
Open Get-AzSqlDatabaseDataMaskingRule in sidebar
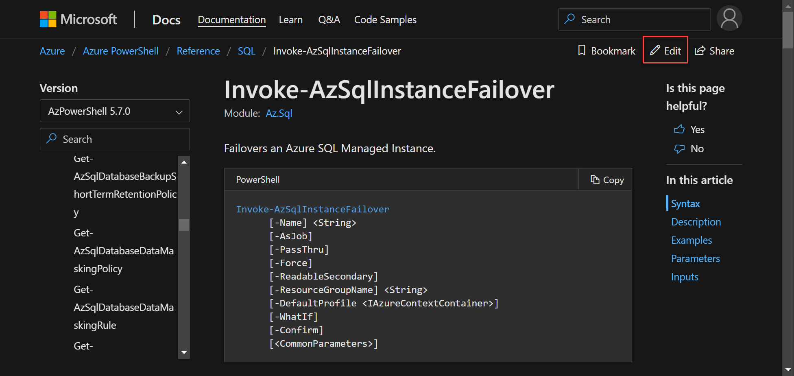pos(124,307)
